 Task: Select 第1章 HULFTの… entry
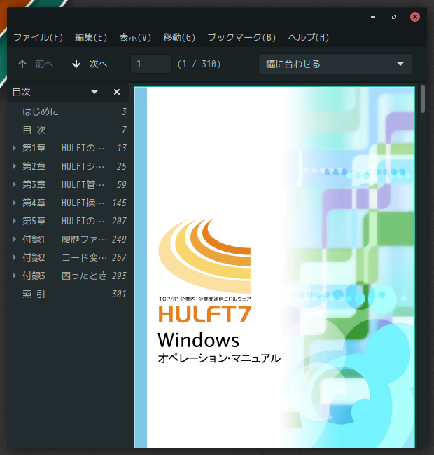69,148
